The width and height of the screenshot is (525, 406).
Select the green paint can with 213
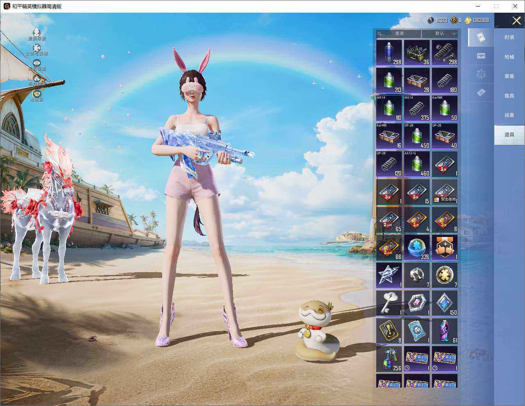(x=389, y=81)
